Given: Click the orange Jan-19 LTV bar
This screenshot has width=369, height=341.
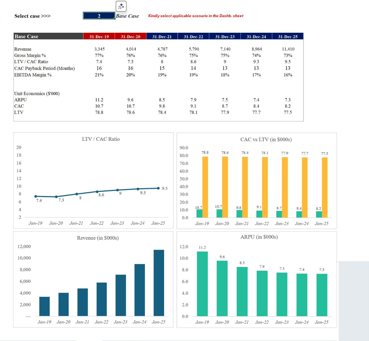Looking at the screenshot, I should coord(205,187).
